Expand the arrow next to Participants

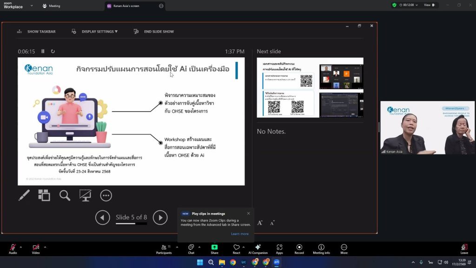(177, 247)
